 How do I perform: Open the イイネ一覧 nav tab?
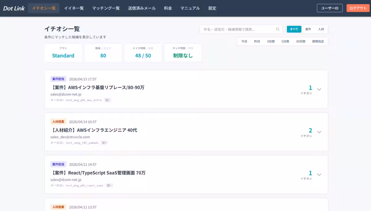[x=74, y=8]
